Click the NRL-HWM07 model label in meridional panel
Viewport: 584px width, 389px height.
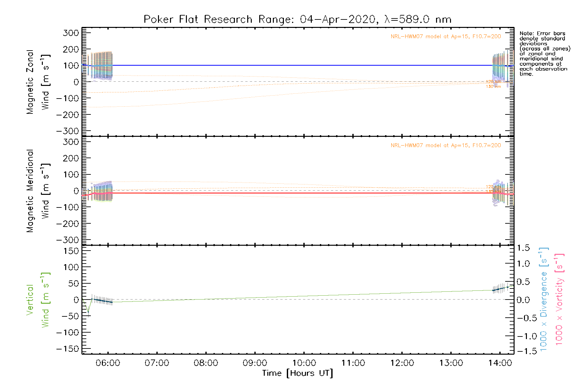pos(446,145)
